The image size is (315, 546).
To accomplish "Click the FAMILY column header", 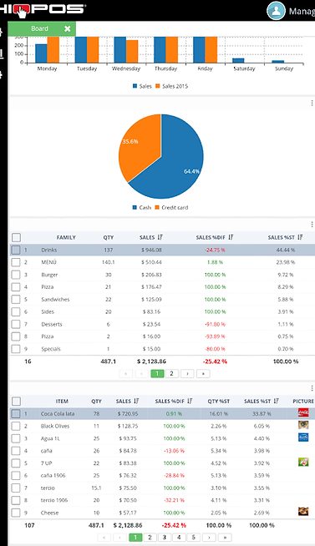I will pyautogui.click(x=66, y=237).
